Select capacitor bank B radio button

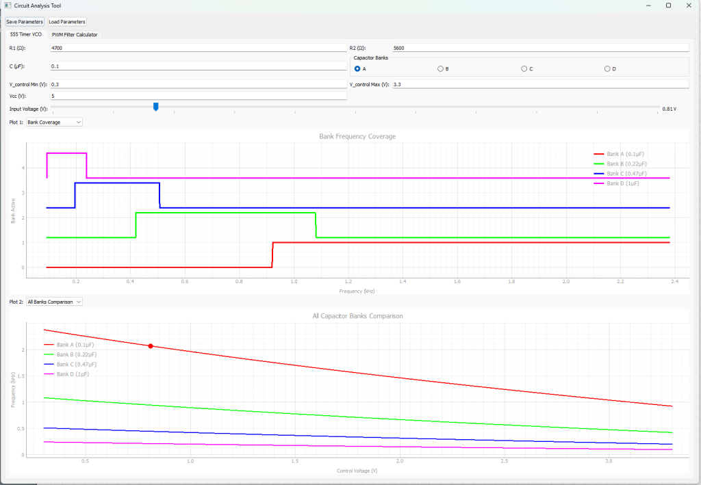click(440, 69)
